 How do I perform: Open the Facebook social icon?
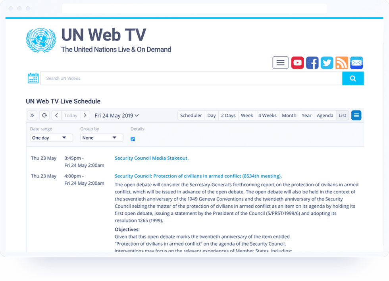[312, 63]
